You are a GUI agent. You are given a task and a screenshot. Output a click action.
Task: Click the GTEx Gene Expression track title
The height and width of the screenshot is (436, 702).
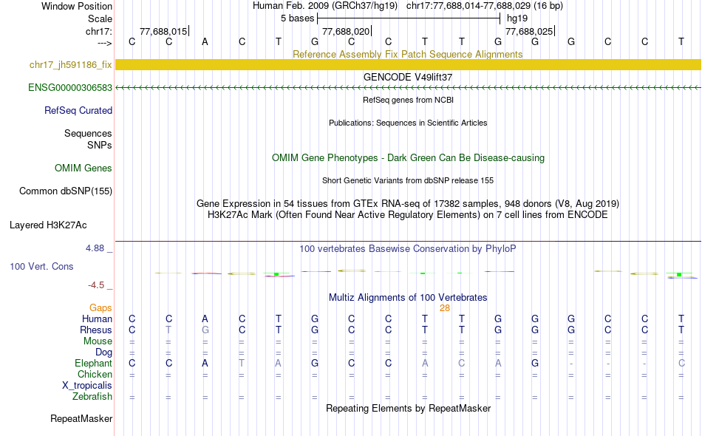408,204
